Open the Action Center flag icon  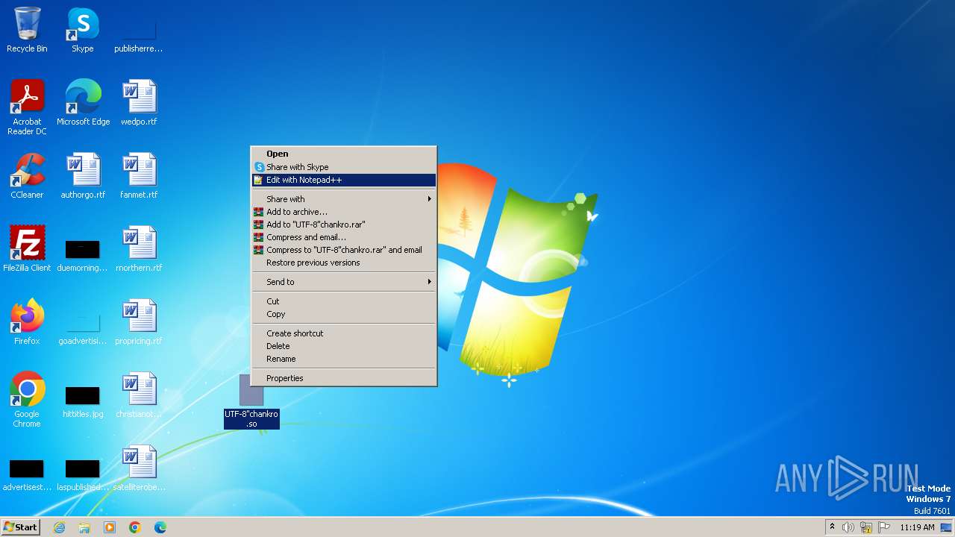(884, 527)
